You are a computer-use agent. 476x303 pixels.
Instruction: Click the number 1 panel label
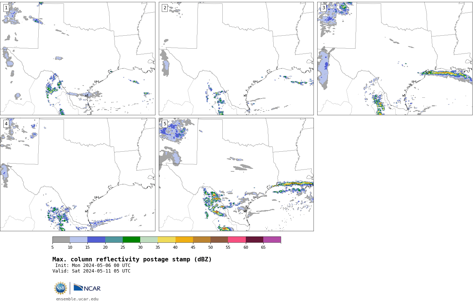[x=6, y=8]
